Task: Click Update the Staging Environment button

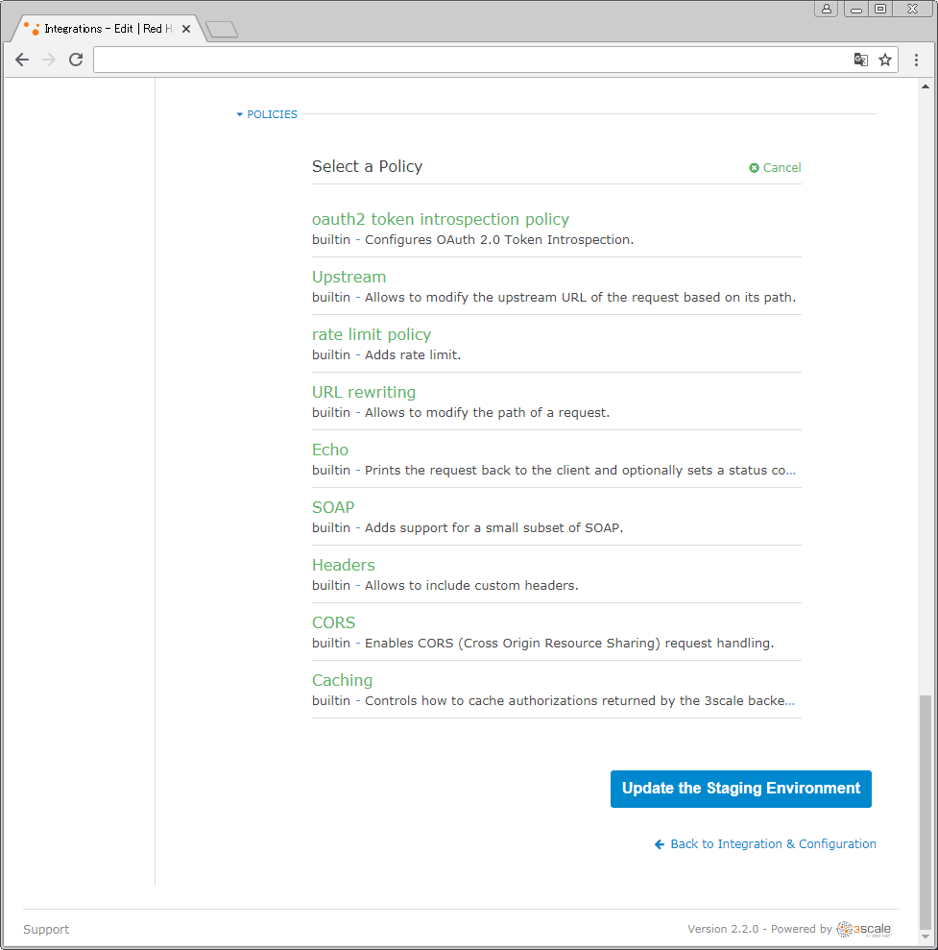Action: tap(741, 789)
